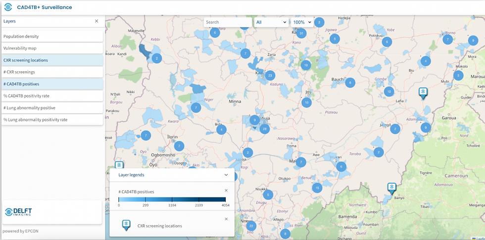Screen dimensions: 485x240
Task: Click the cluster marker 5 near Mubi
Action: (458, 76)
